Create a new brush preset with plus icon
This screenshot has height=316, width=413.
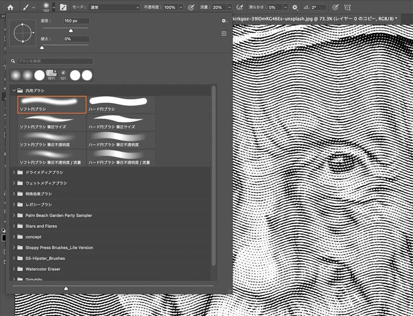pos(224,33)
